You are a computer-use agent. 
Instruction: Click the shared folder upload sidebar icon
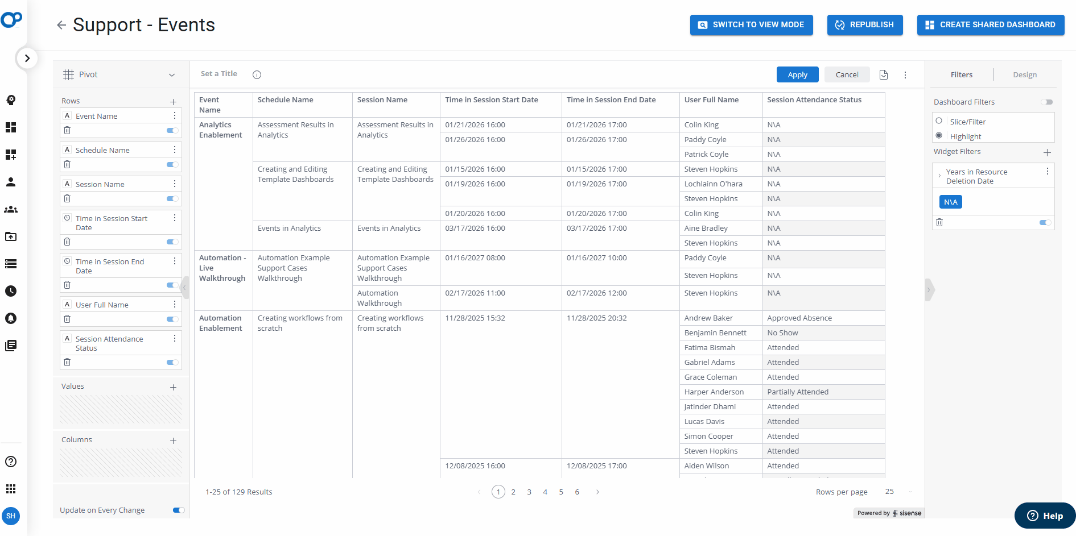(11, 236)
